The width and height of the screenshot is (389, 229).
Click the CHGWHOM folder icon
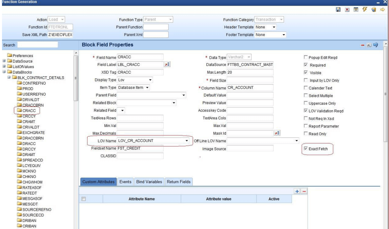[x=19, y=182]
